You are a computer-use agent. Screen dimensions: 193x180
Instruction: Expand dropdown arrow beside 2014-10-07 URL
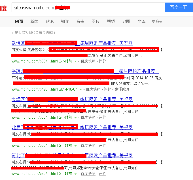point(80,90)
